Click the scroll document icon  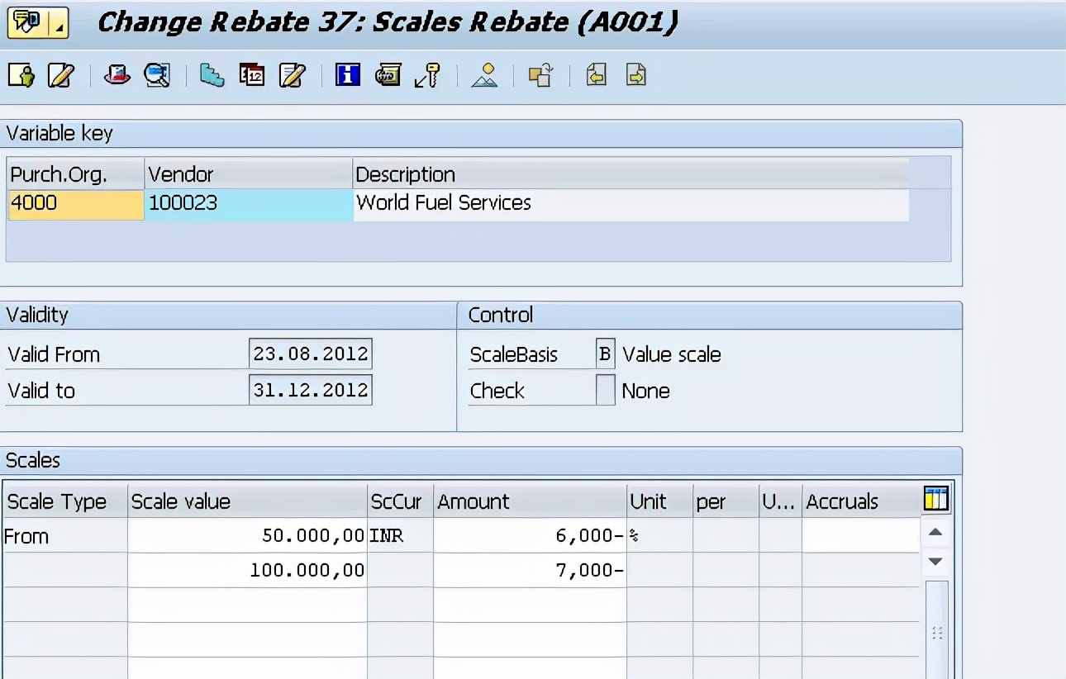click(x=388, y=76)
